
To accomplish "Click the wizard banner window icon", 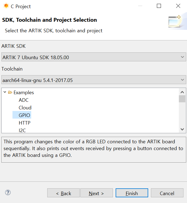I will (175, 22).
